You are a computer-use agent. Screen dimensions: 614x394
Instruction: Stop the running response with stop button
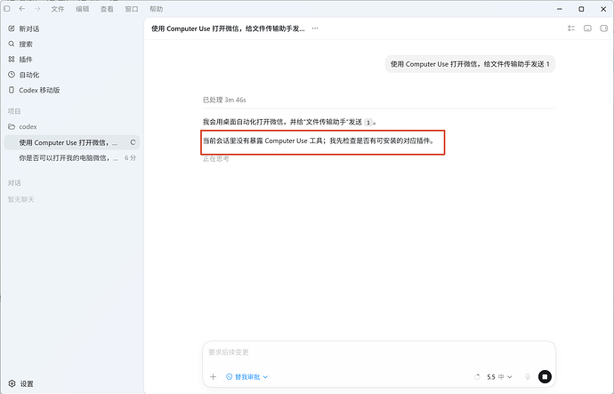pyautogui.click(x=545, y=377)
